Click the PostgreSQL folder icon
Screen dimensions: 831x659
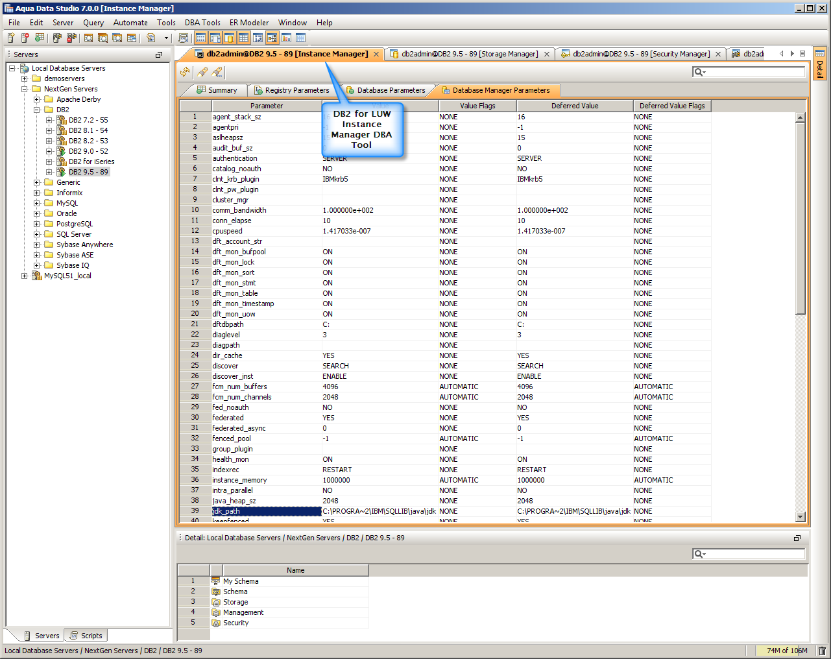pyautogui.click(x=49, y=224)
